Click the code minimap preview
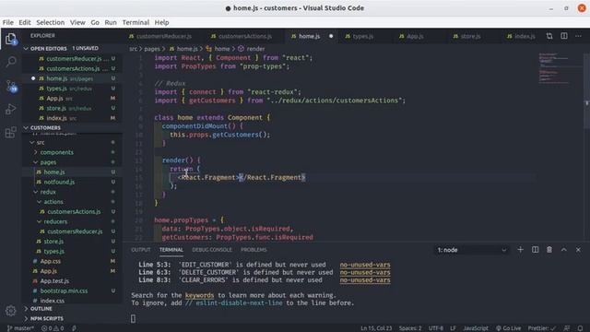590x332 pixels. coord(559,68)
